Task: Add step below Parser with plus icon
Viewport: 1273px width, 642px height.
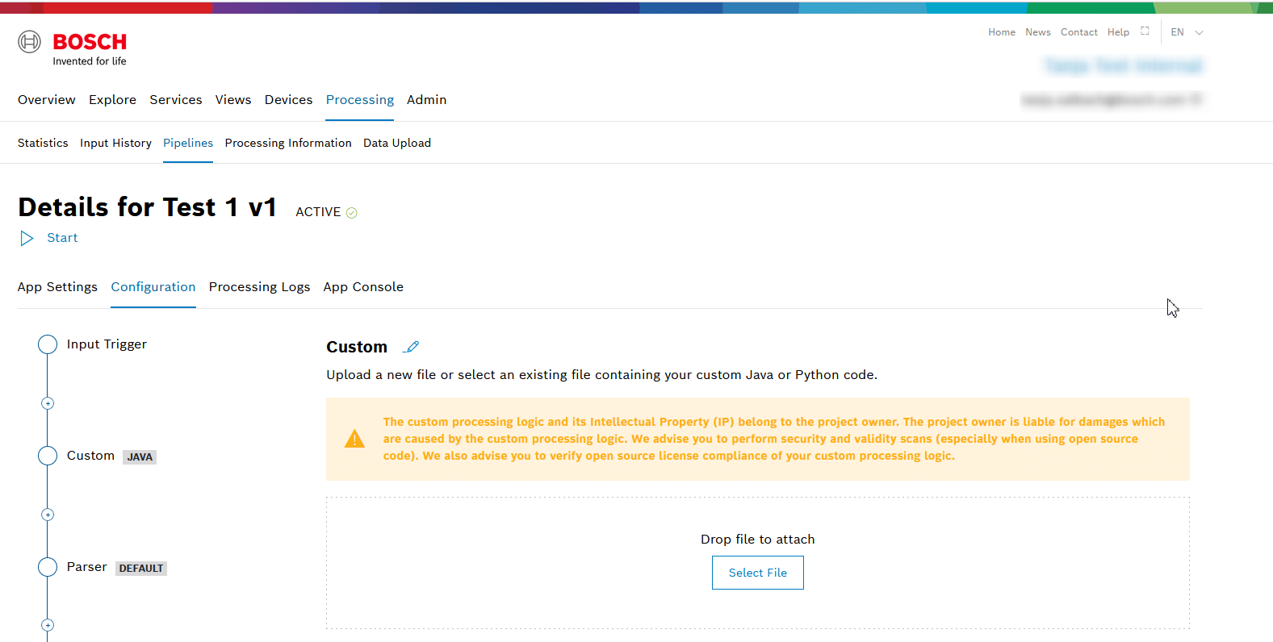Action: point(48,625)
